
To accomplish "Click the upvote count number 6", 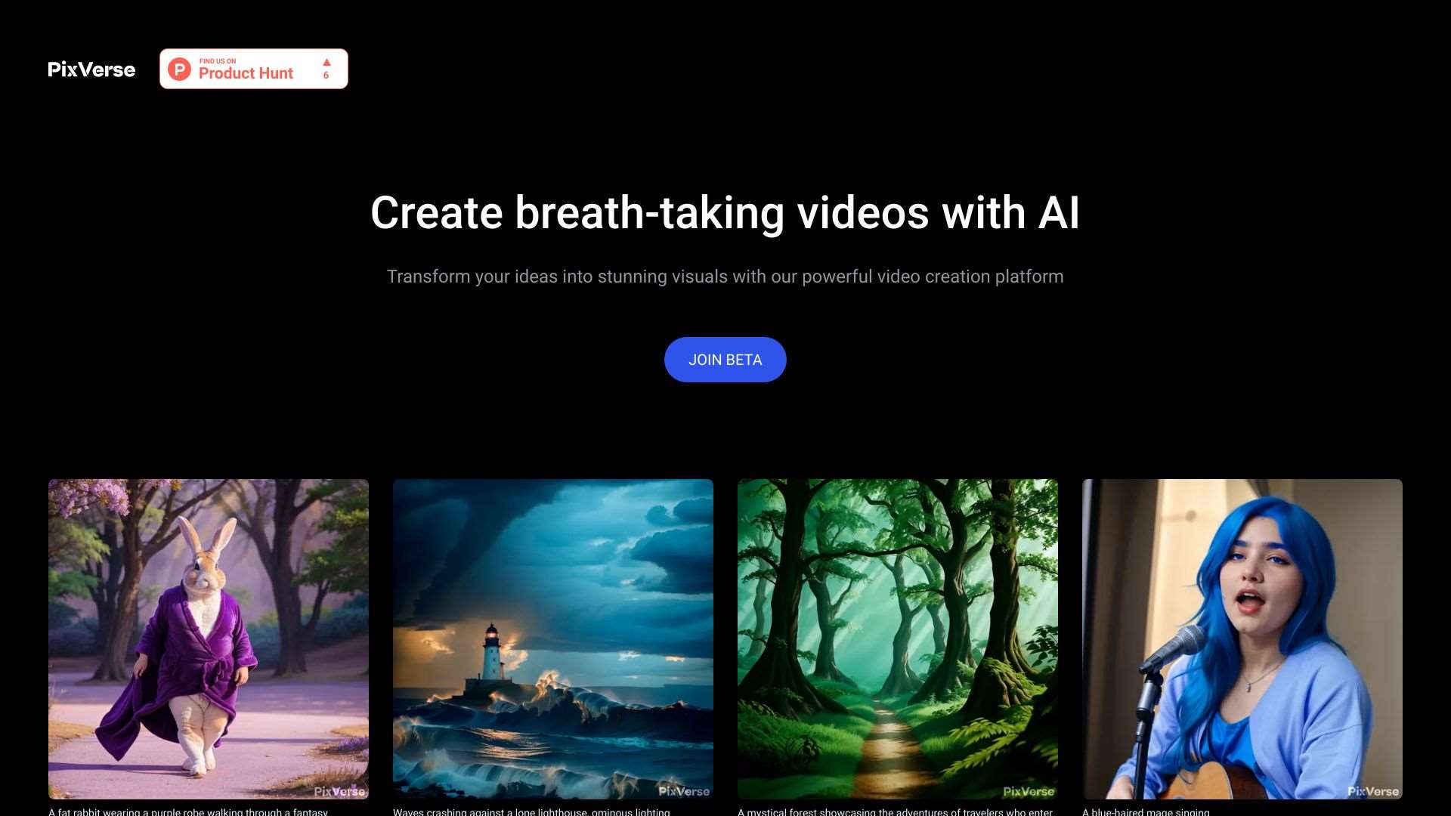I will point(326,76).
